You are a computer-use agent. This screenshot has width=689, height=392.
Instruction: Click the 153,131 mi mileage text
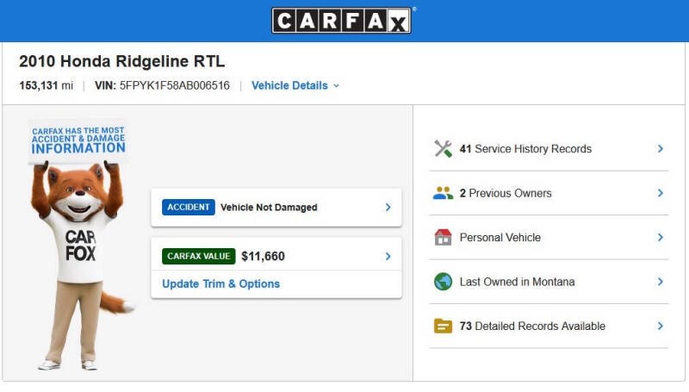point(47,85)
